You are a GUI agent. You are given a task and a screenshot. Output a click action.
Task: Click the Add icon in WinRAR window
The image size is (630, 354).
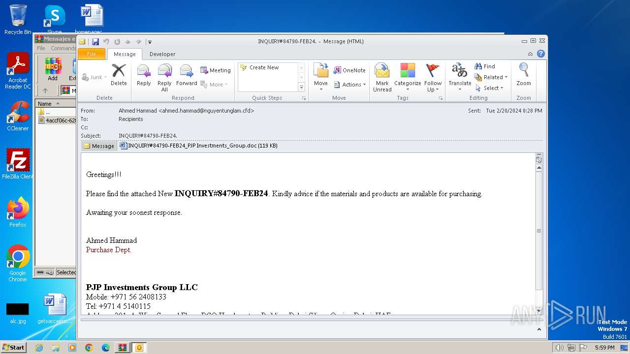pos(53,69)
